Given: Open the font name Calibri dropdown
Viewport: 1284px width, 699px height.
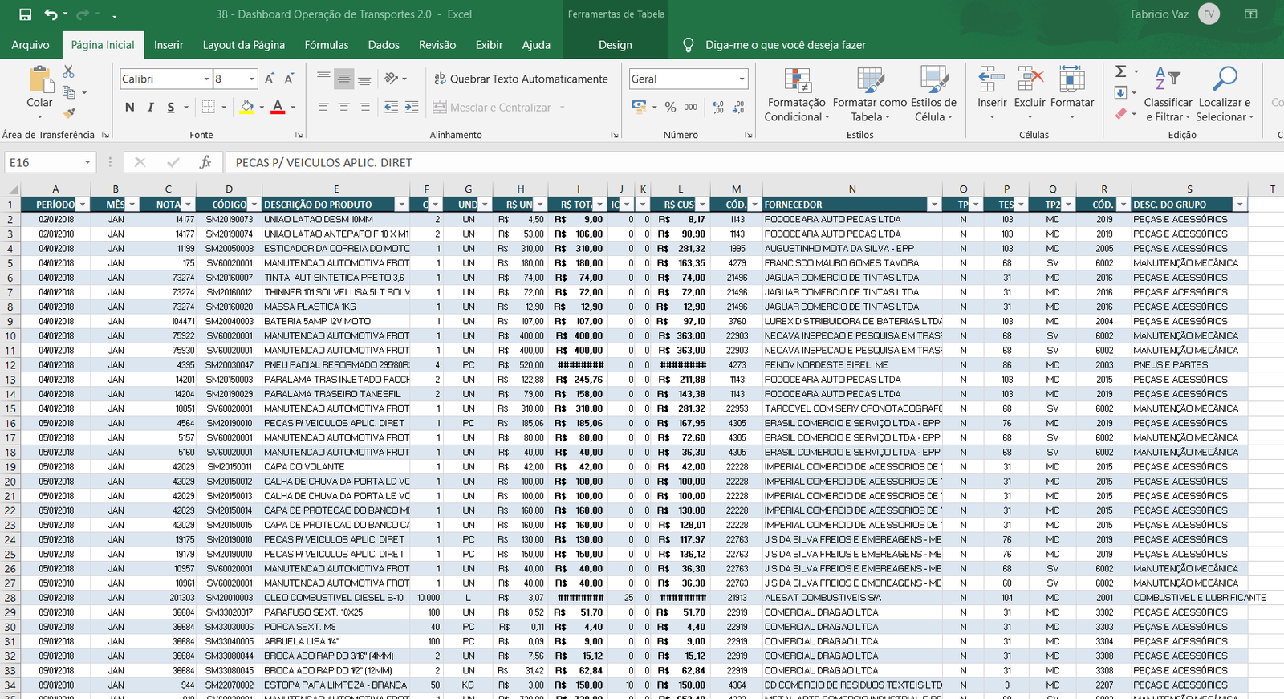Looking at the screenshot, I should click(206, 79).
